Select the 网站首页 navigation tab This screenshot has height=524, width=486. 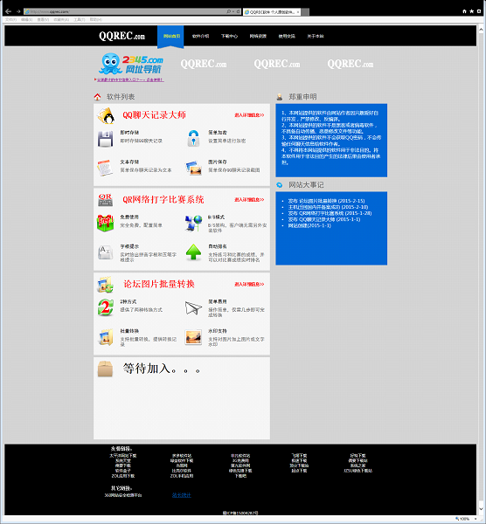[x=171, y=36]
